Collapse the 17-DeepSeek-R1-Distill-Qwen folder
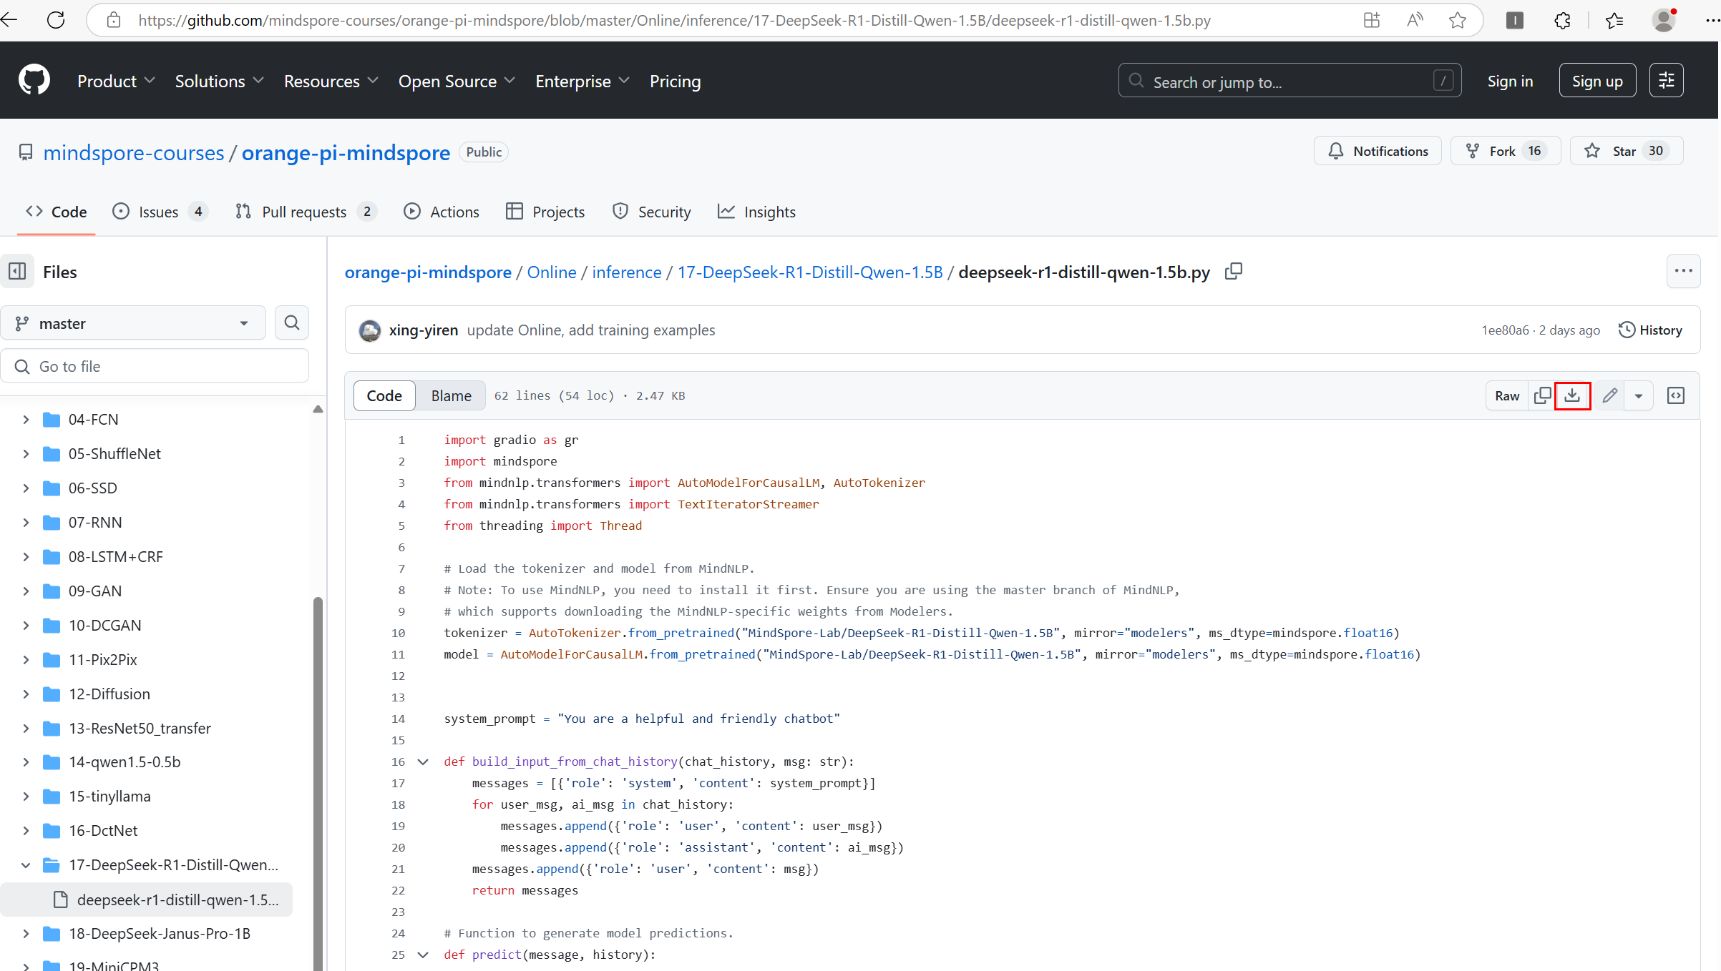Screen dimensions: 1721x971 pyautogui.click(x=26, y=865)
